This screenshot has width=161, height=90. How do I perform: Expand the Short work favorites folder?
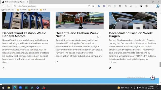[33, 10]
